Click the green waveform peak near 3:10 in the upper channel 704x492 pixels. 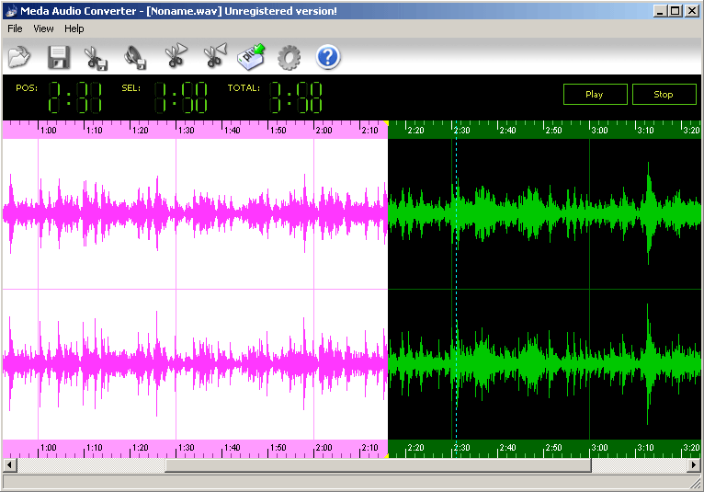pos(648,212)
